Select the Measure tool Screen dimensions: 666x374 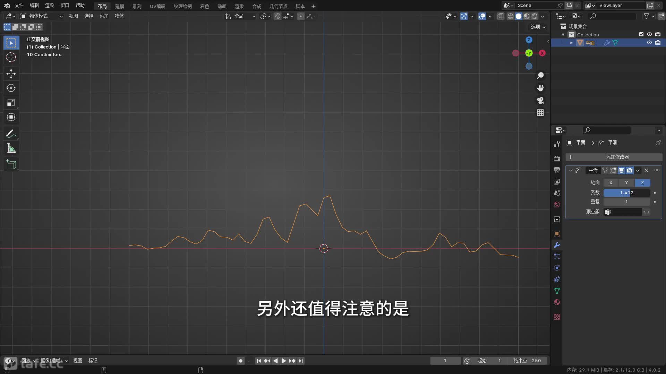11,149
